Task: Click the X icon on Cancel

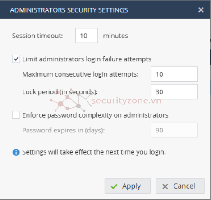Action: (165, 186)
